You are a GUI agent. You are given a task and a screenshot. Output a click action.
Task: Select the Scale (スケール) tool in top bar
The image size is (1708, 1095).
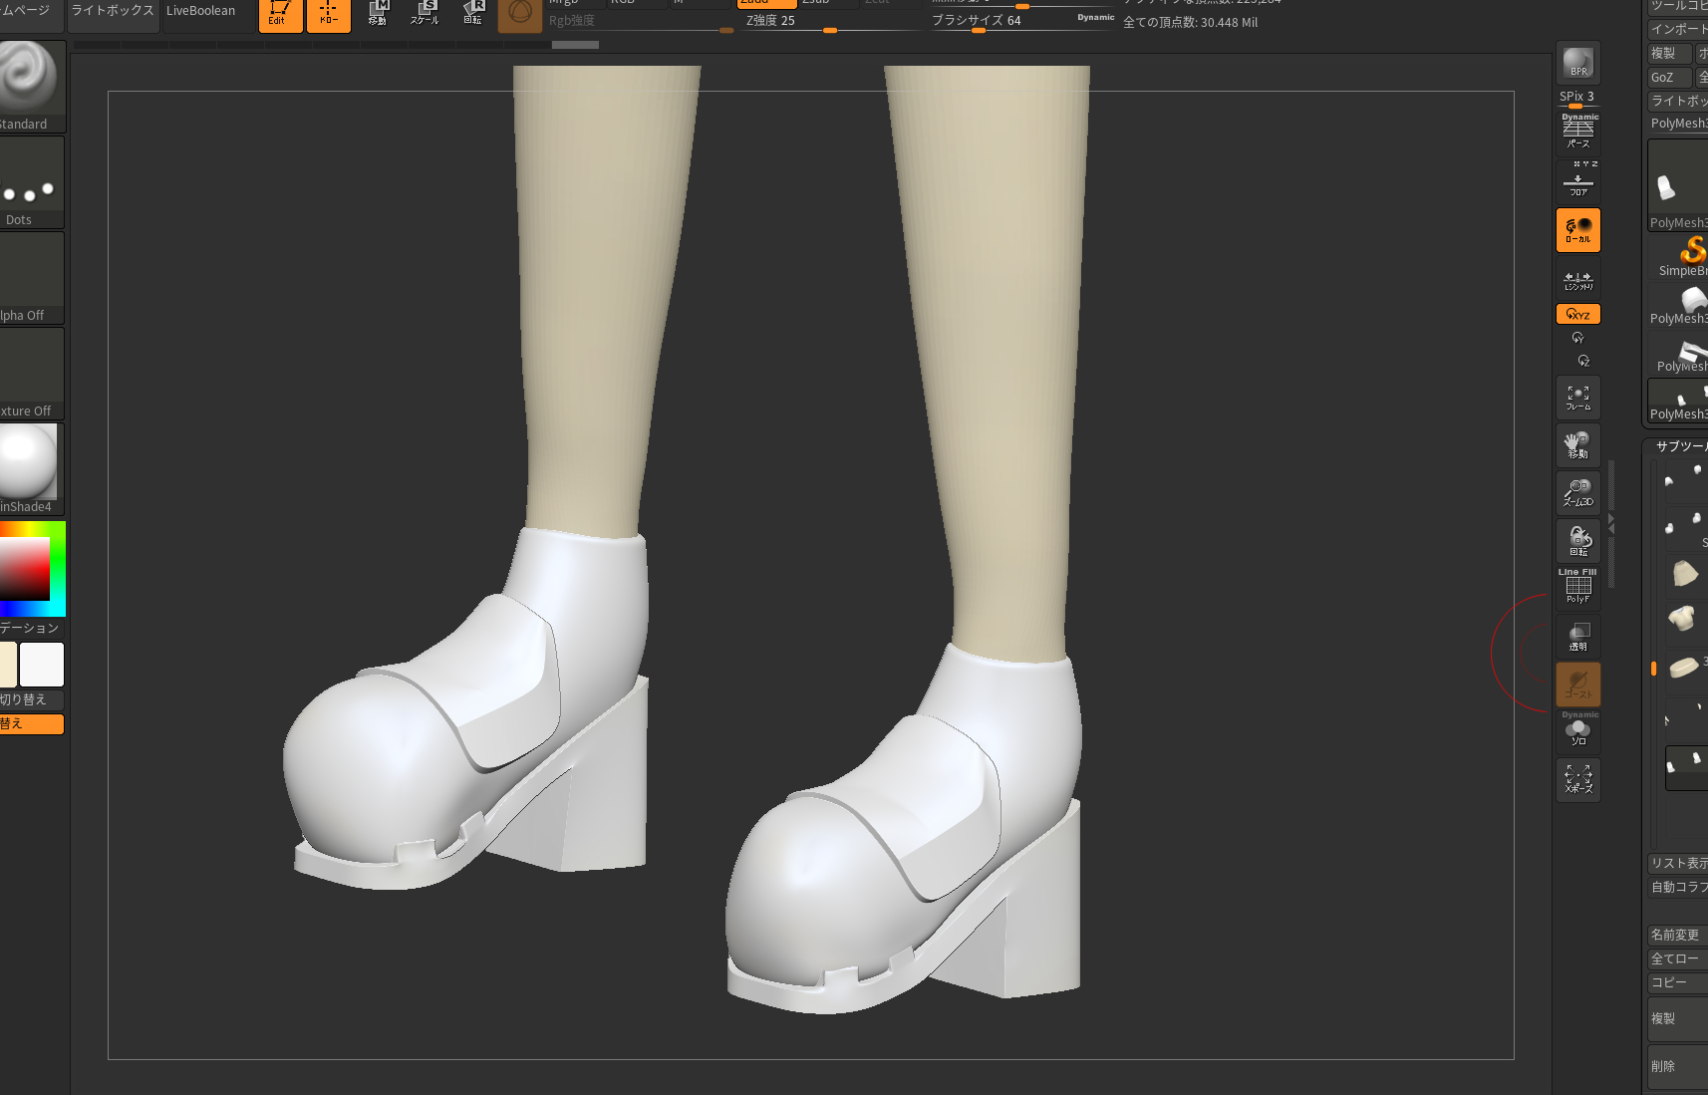425,14
